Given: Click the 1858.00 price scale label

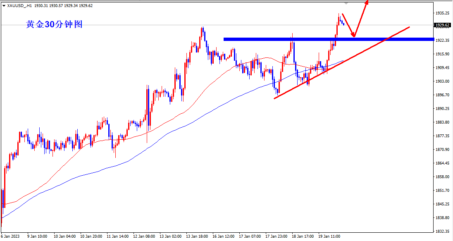Looking at the screenshot, I should pyautogui.click(x=442, y=177).
